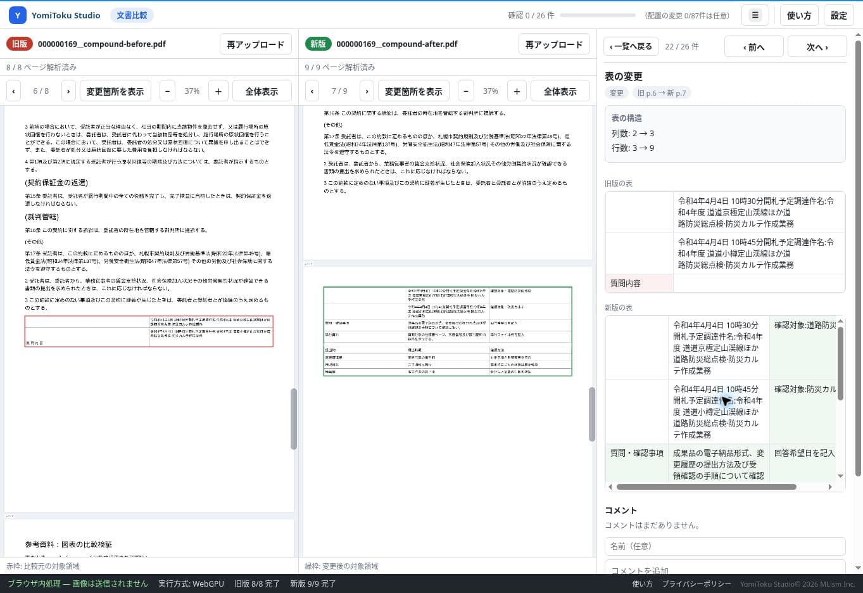Open the hamburger menu icon in header
863x593 pixels.
coord(755,15)
